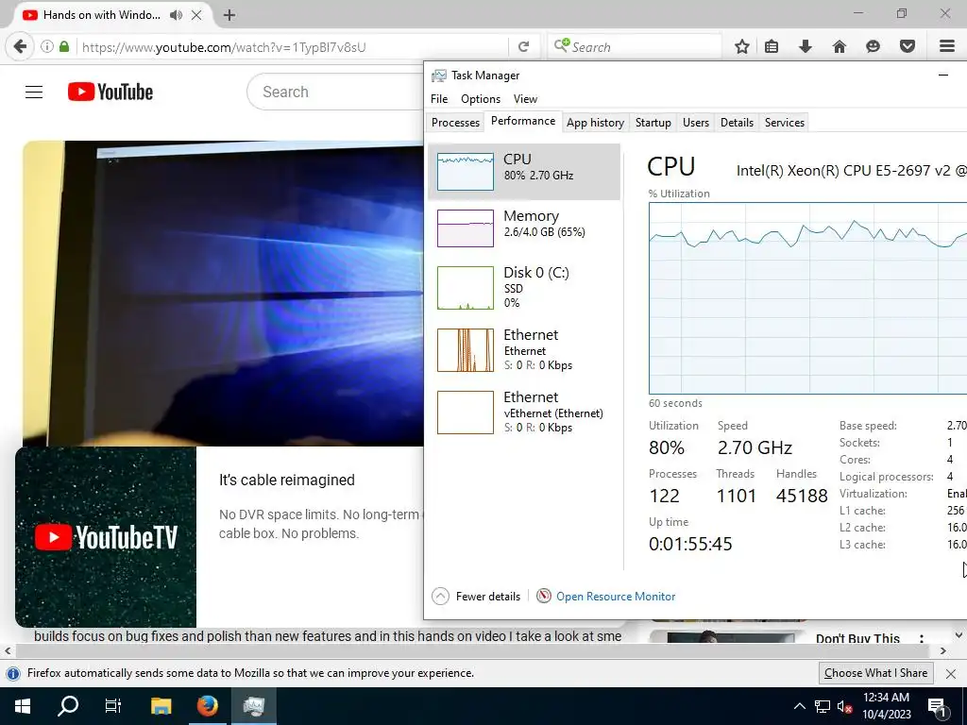Open File Explorer from the taskbar
Viewport: 967px width, 725px height.
(161, 706)
